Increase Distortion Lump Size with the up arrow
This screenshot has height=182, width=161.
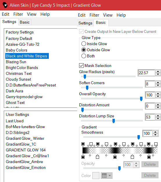(158, 116)
